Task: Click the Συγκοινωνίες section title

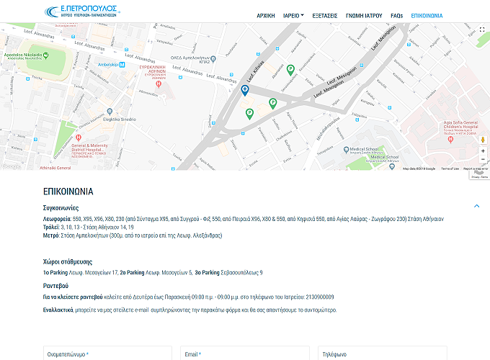Action: pyautogui.click(x=61, y=208)
